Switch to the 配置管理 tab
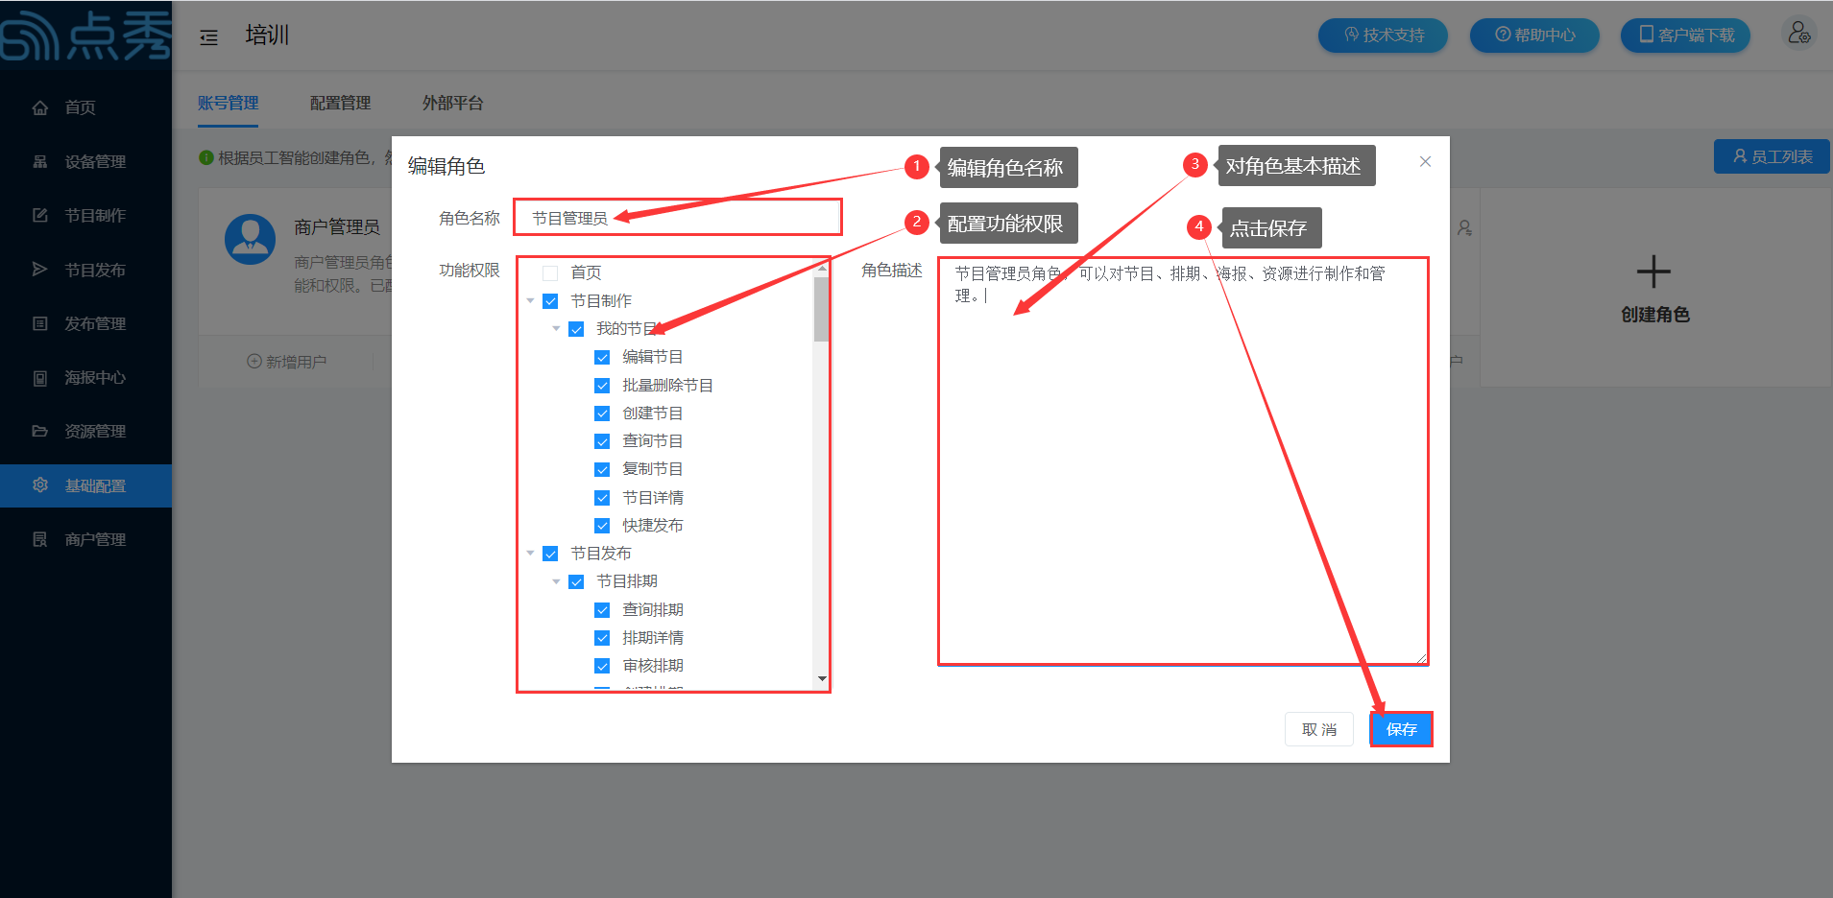The image size is (1833, 898). 341,103
